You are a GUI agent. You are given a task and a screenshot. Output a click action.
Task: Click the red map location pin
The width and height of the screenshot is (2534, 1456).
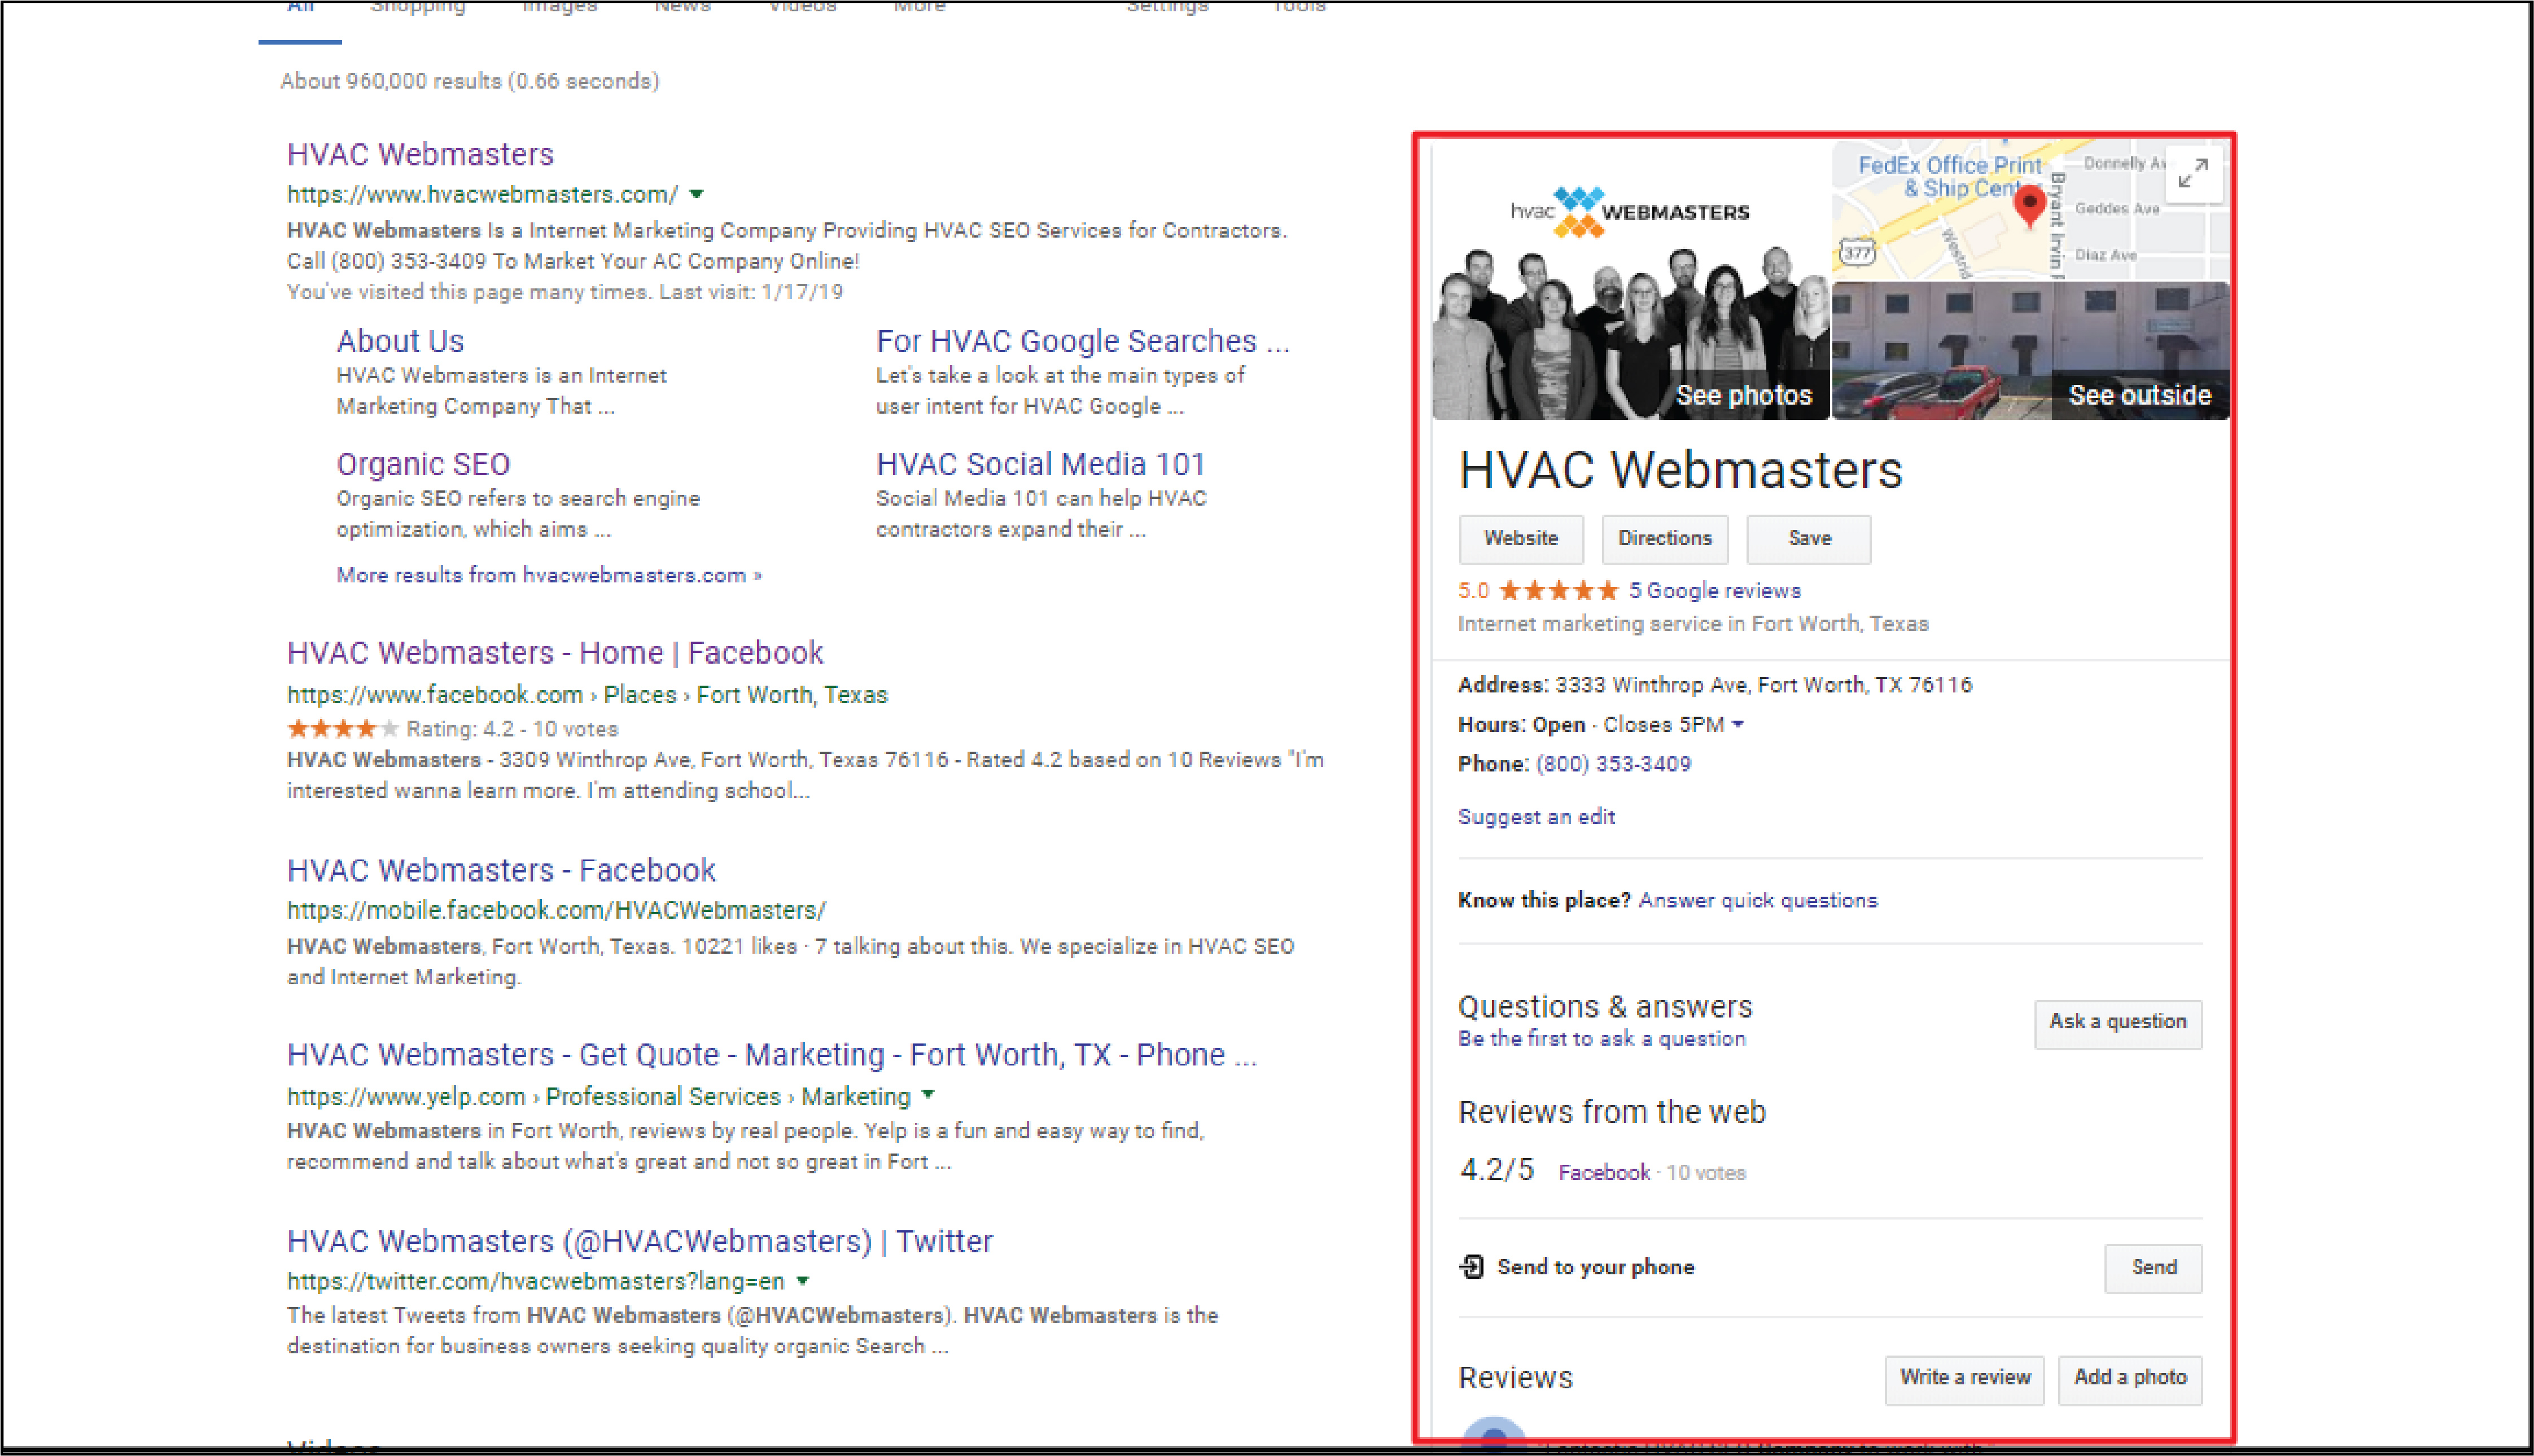point(2029,207)
